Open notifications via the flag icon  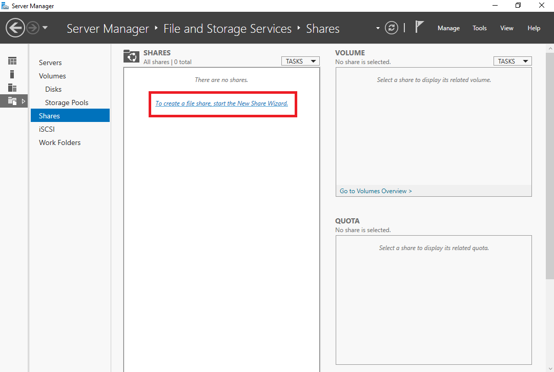(419, 27)
